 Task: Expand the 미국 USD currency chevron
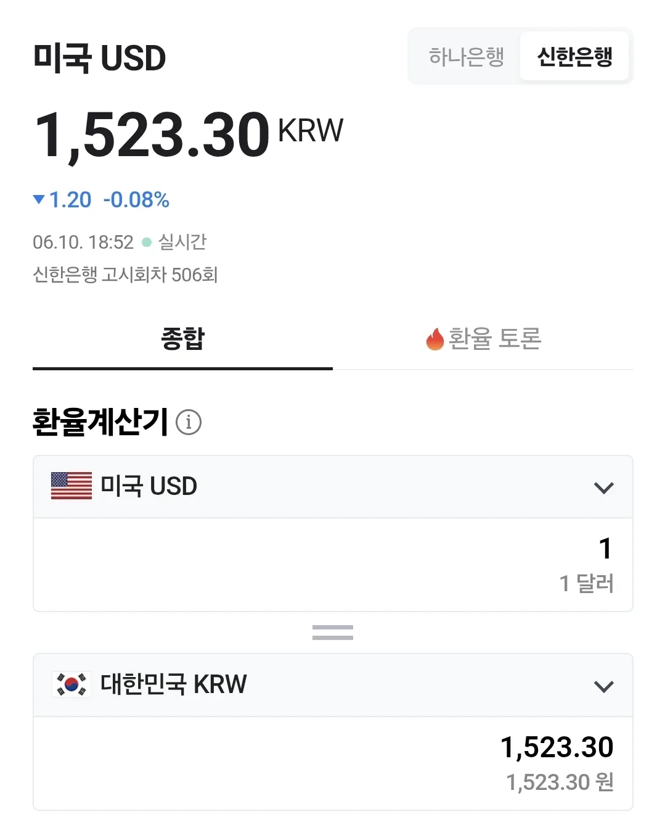click(x=604, y=488)
